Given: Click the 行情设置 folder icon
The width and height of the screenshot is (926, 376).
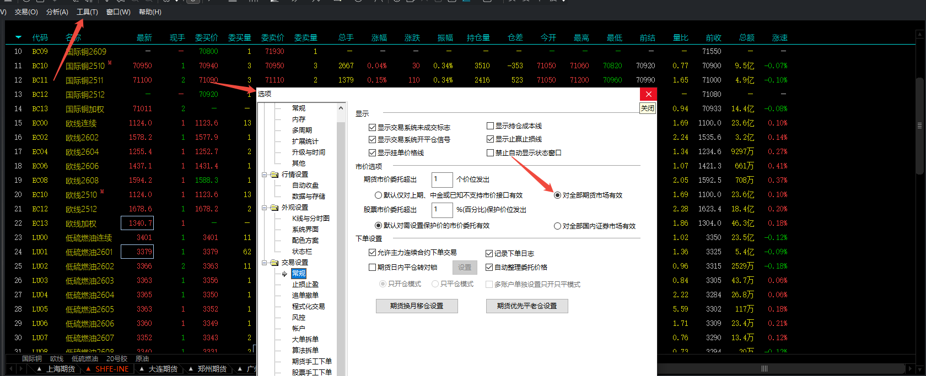Looking at the screenshot, I should tap(274, 175).
